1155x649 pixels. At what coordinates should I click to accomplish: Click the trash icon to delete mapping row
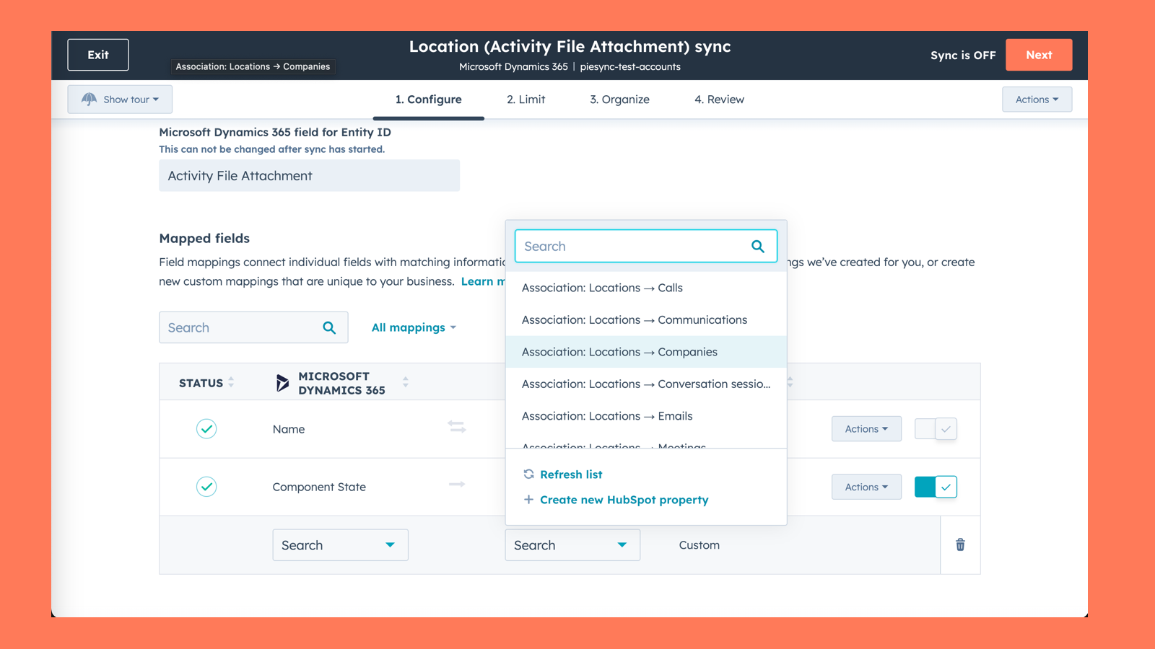(x=960, y=544)
